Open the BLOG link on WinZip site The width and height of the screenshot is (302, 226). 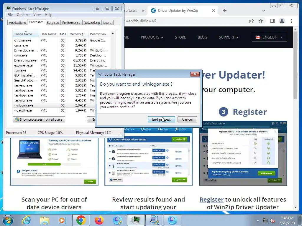tap(202, 37)
